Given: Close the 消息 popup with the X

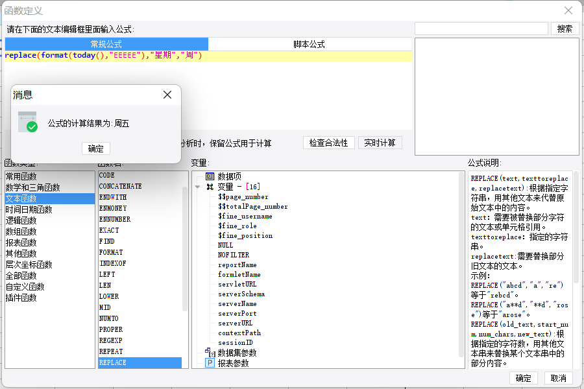Looking at the screenshot, I should [167, 95].
